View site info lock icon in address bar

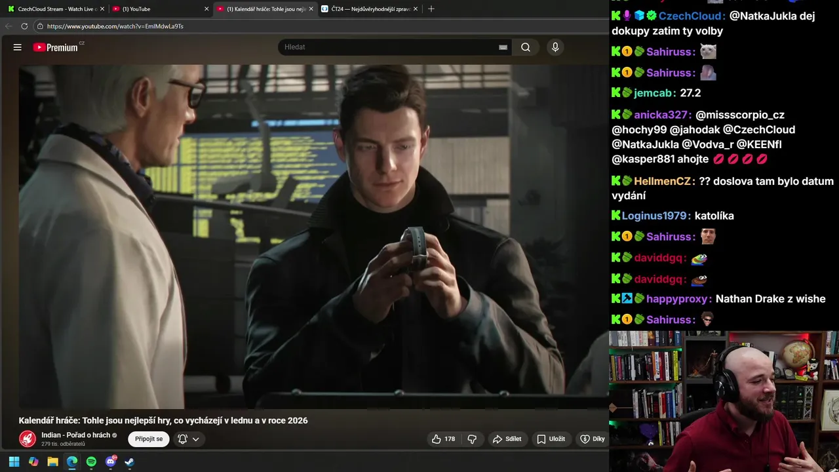click(x=40, y=26)
